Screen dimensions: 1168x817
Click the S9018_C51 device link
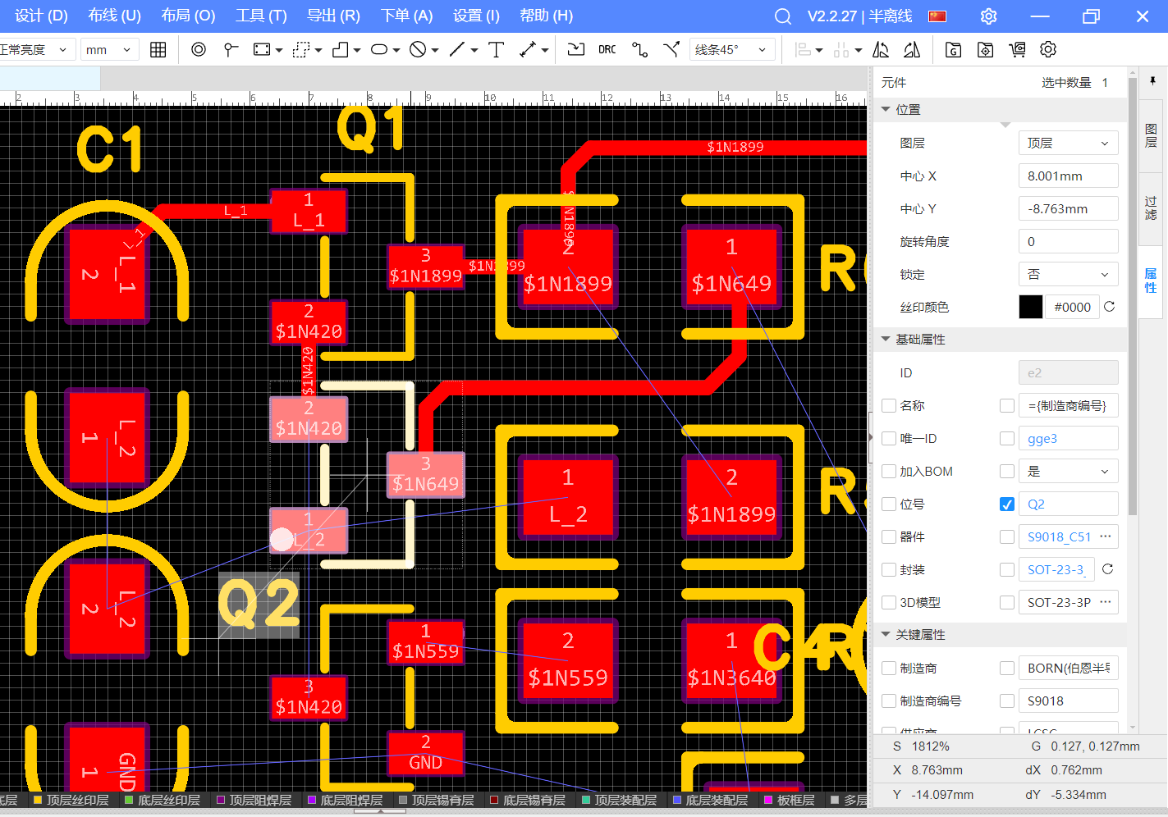pos(1059,537)
